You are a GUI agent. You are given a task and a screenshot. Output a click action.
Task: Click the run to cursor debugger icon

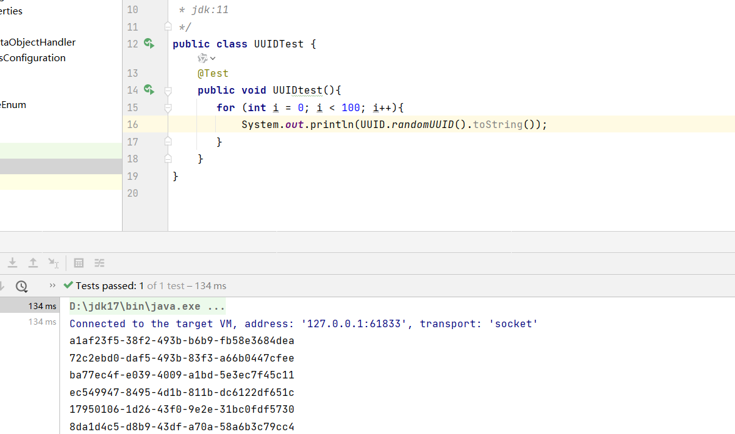54,263
